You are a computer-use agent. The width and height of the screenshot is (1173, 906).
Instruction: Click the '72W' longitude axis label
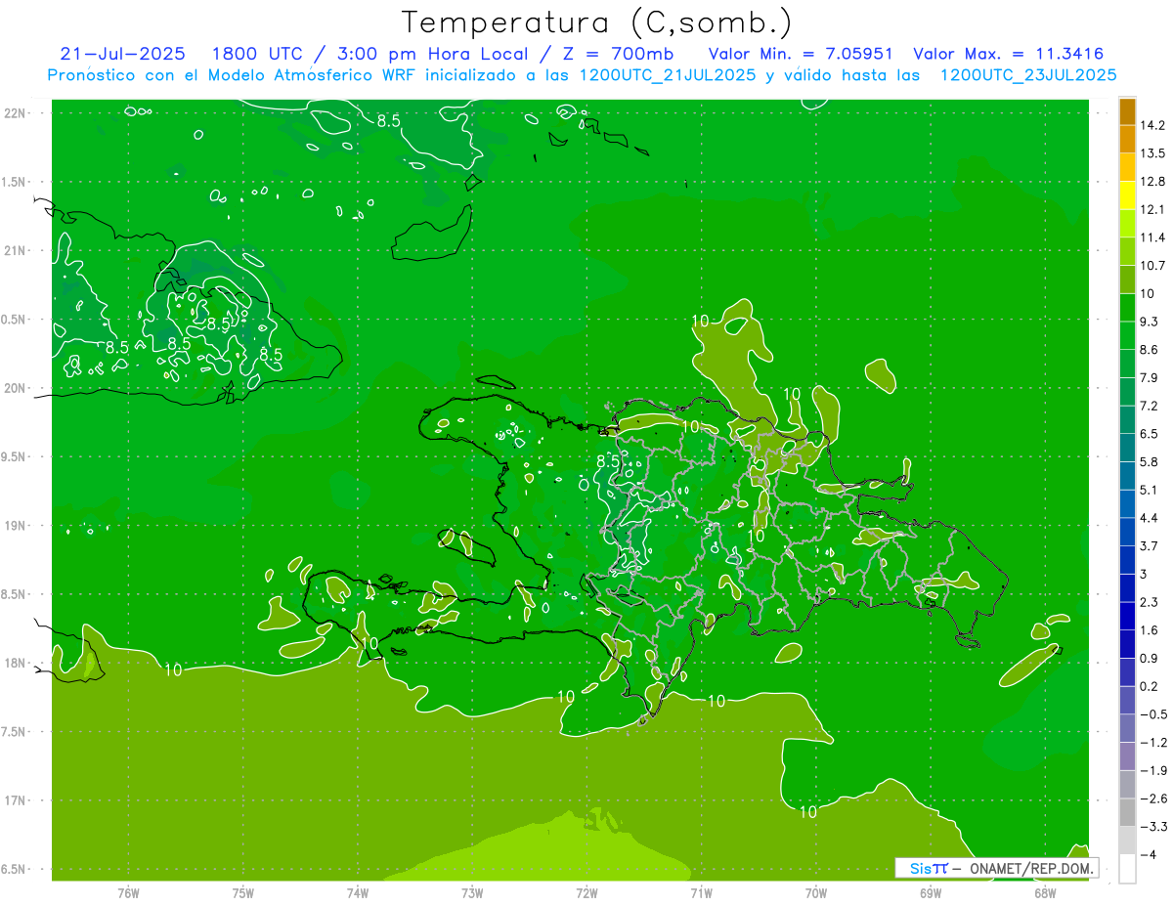[x=586, y=893]
